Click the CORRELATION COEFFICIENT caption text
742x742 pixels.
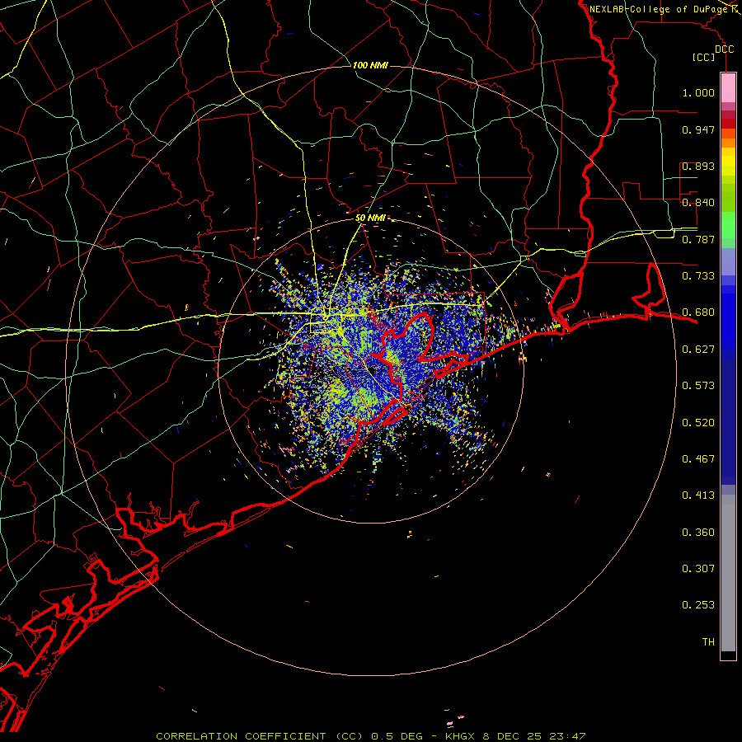[x=241, y=736]
